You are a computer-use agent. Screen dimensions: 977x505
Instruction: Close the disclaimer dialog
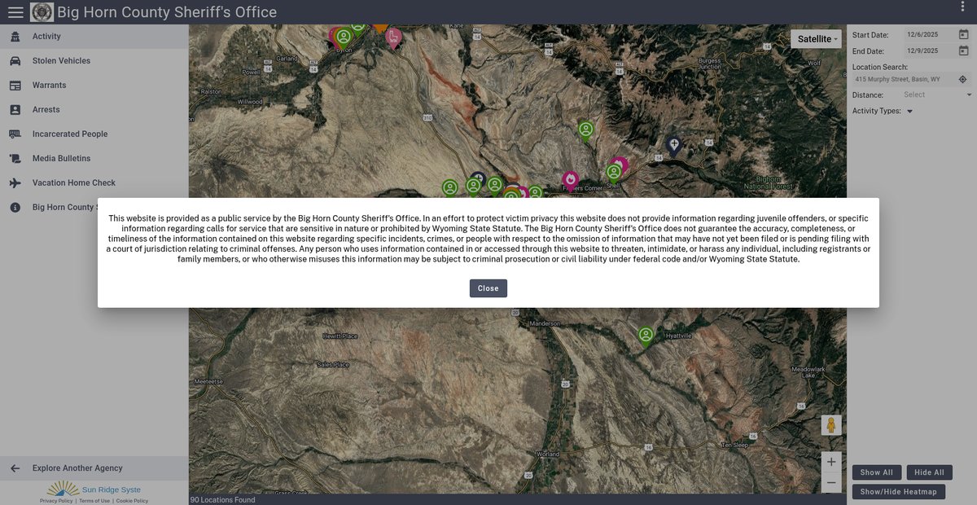488,288
